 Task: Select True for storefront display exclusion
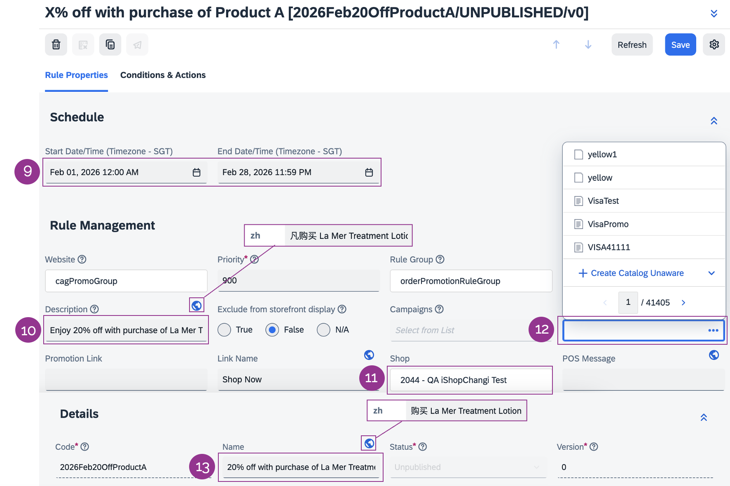pos(224,330)
